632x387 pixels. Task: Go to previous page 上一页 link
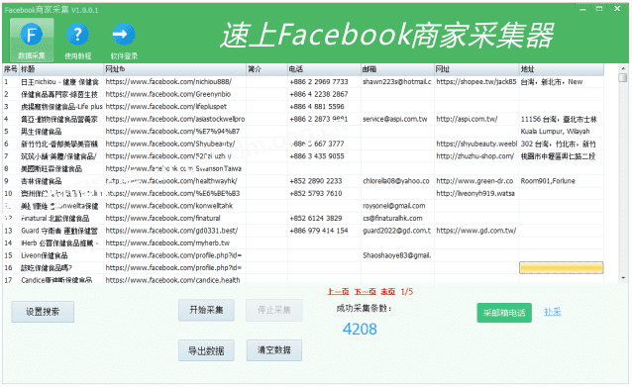coord(338,292)
